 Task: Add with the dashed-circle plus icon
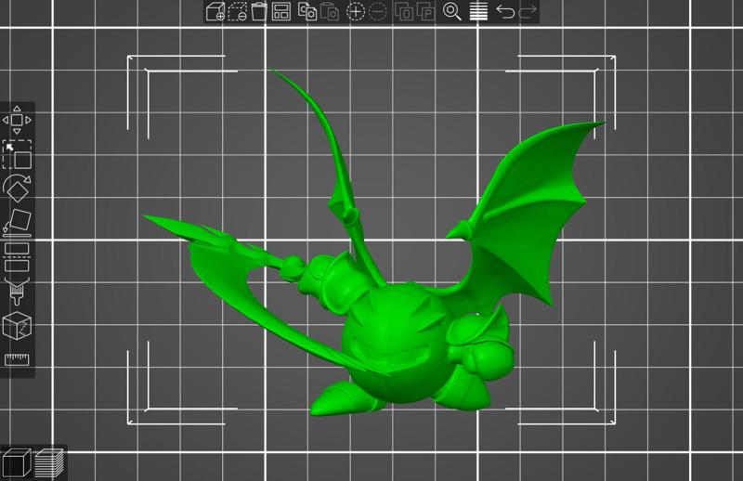(x=356, y=11)
